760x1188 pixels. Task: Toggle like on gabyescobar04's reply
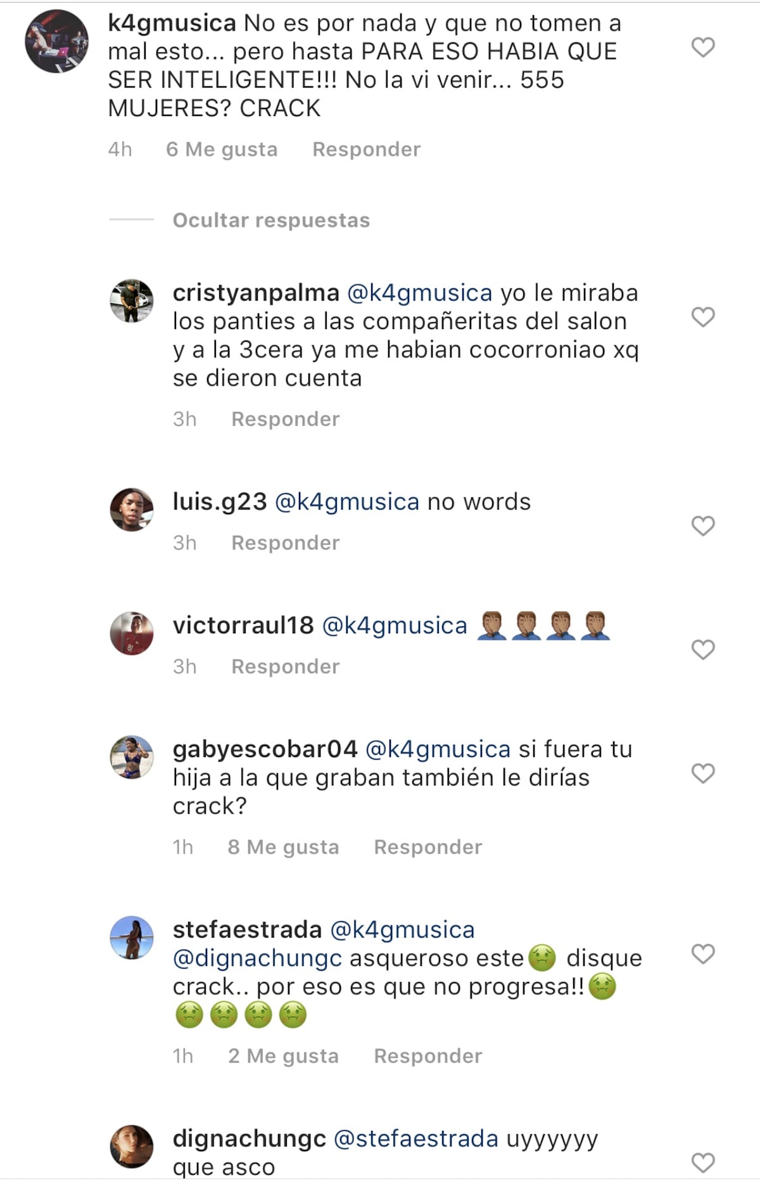click(702, 773)
